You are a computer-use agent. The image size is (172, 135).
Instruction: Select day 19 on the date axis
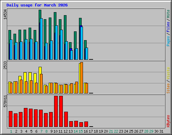(101, 131)
